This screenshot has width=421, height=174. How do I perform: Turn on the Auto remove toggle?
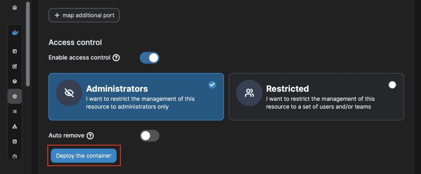149,135
